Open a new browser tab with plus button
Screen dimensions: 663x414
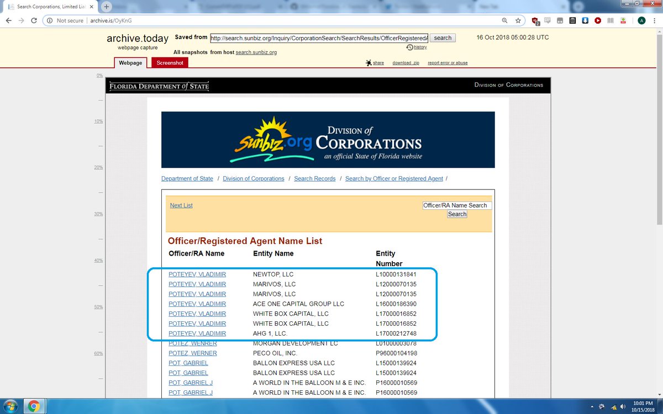106,7
